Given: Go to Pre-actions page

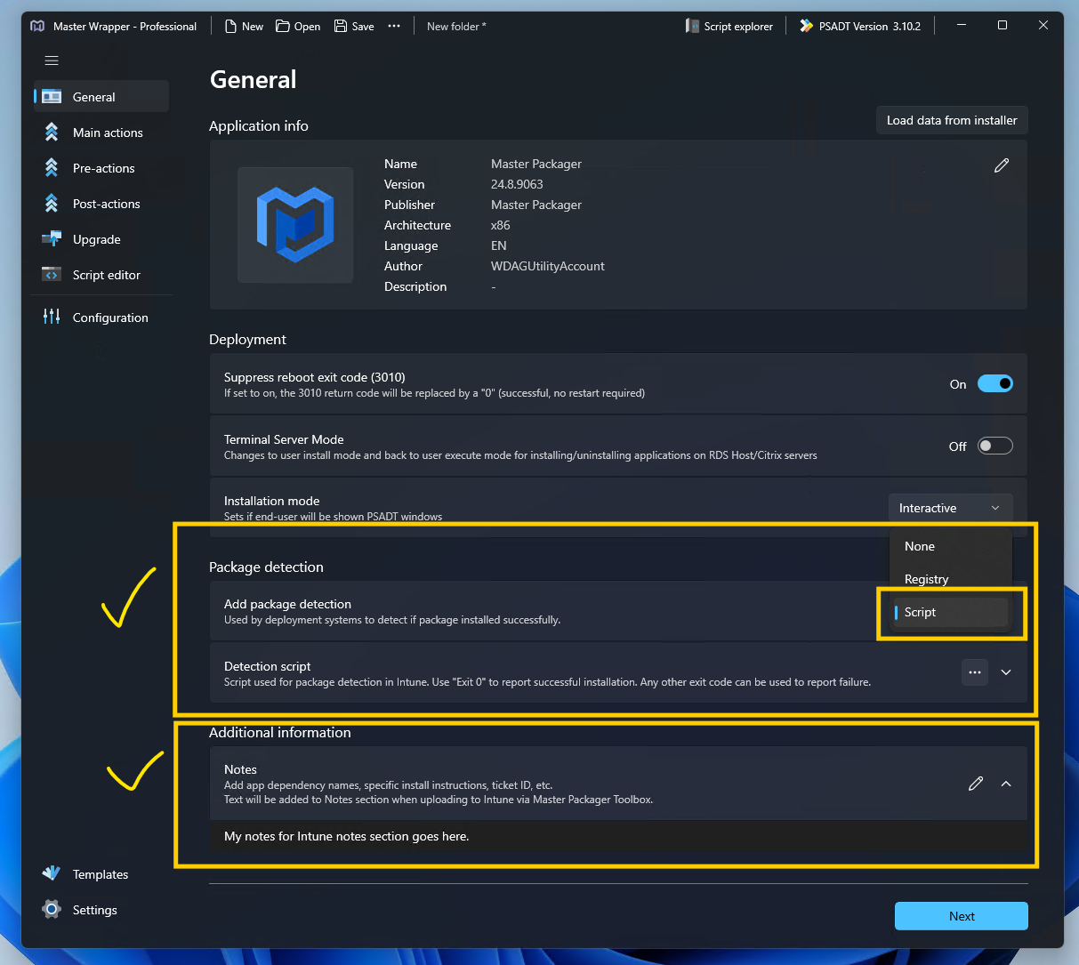Looking at the screenshot, I should [101, 168].
